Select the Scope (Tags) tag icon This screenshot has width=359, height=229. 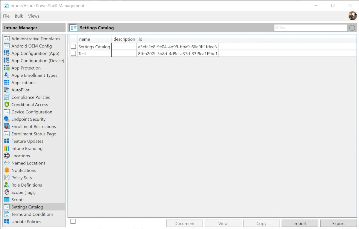click(7, 192)
